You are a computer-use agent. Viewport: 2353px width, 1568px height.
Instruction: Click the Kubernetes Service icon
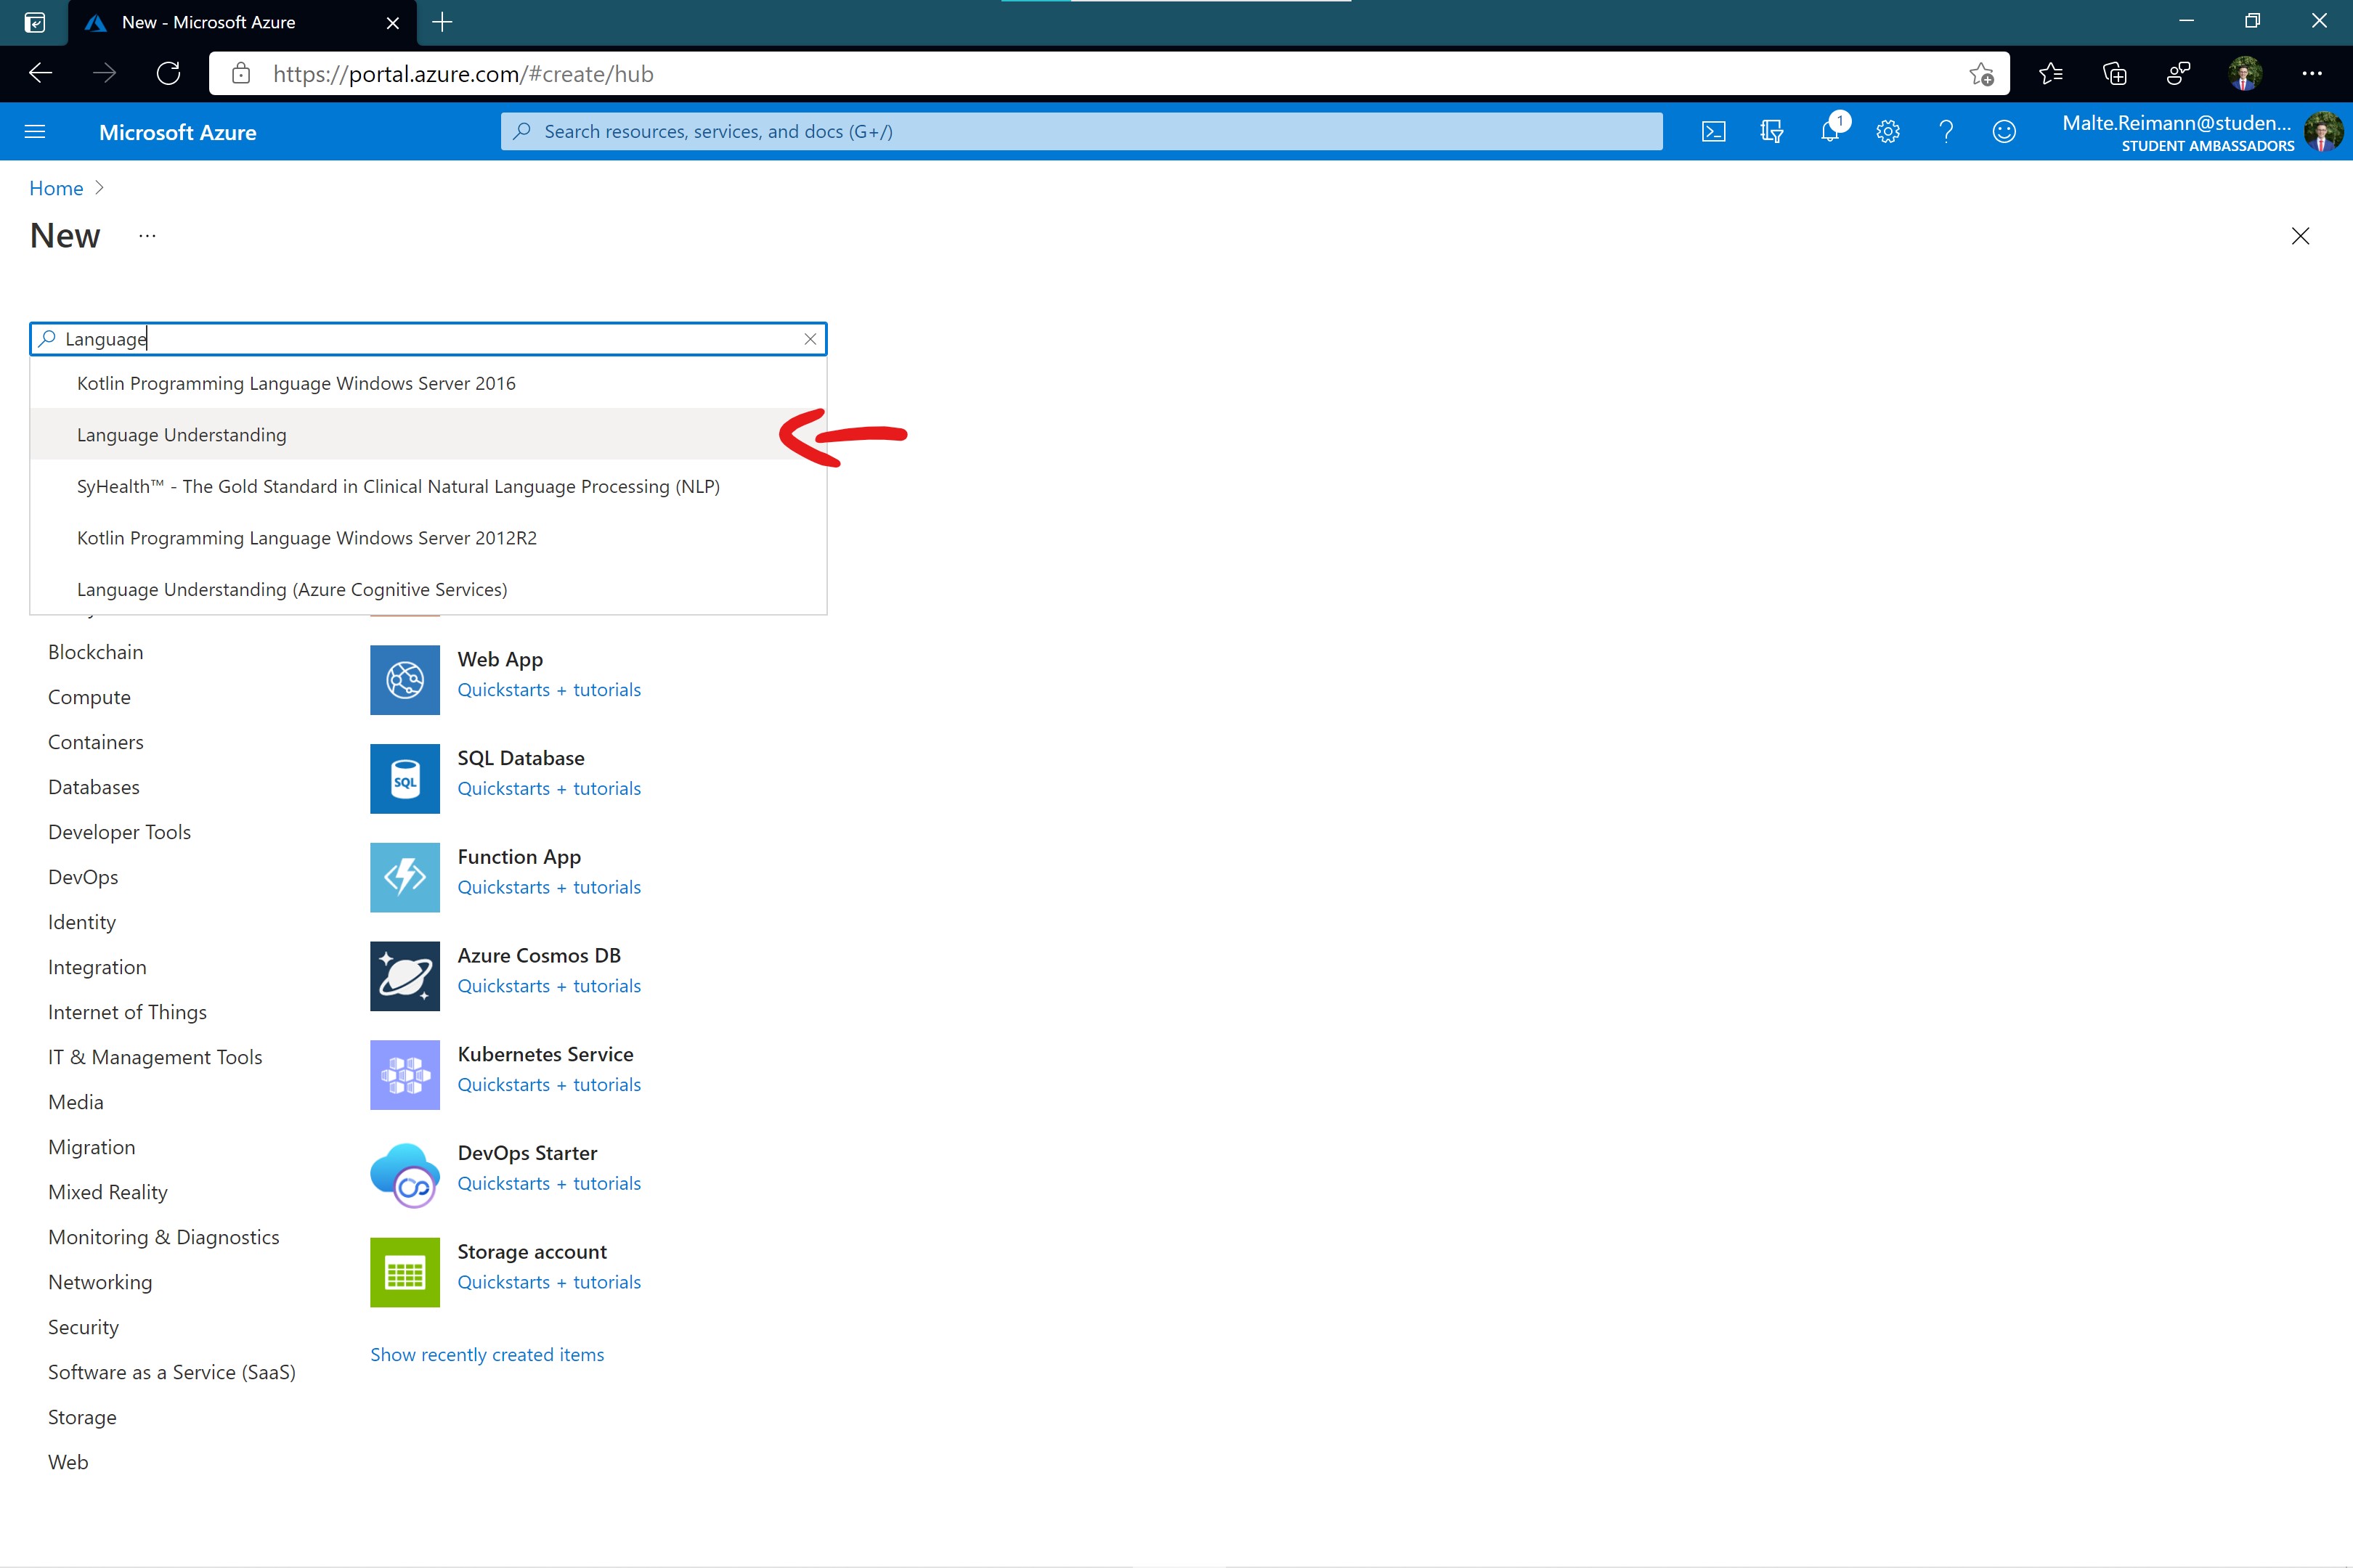[405, 1075]
